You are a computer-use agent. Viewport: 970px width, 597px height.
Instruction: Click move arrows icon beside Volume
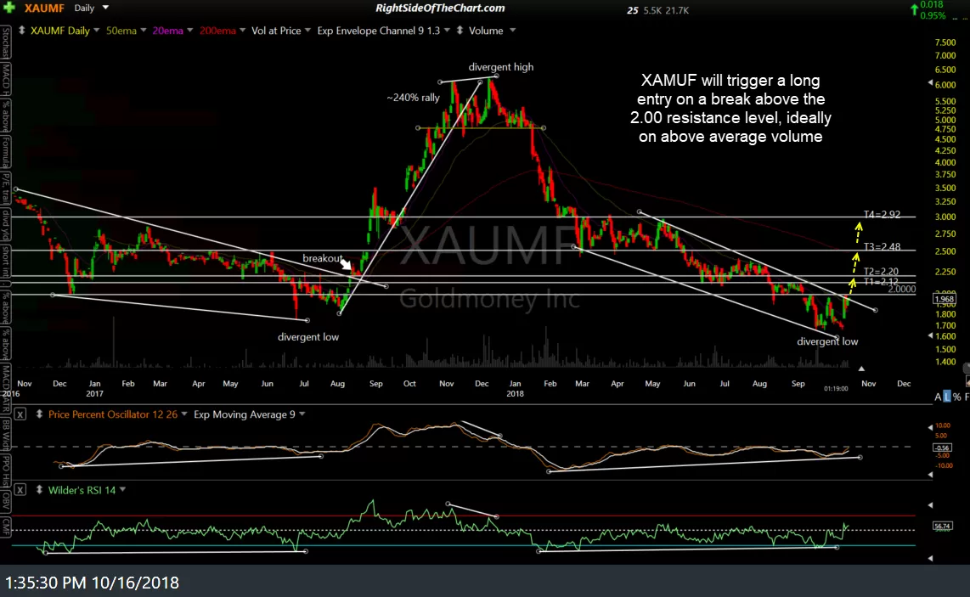point(460,31)
